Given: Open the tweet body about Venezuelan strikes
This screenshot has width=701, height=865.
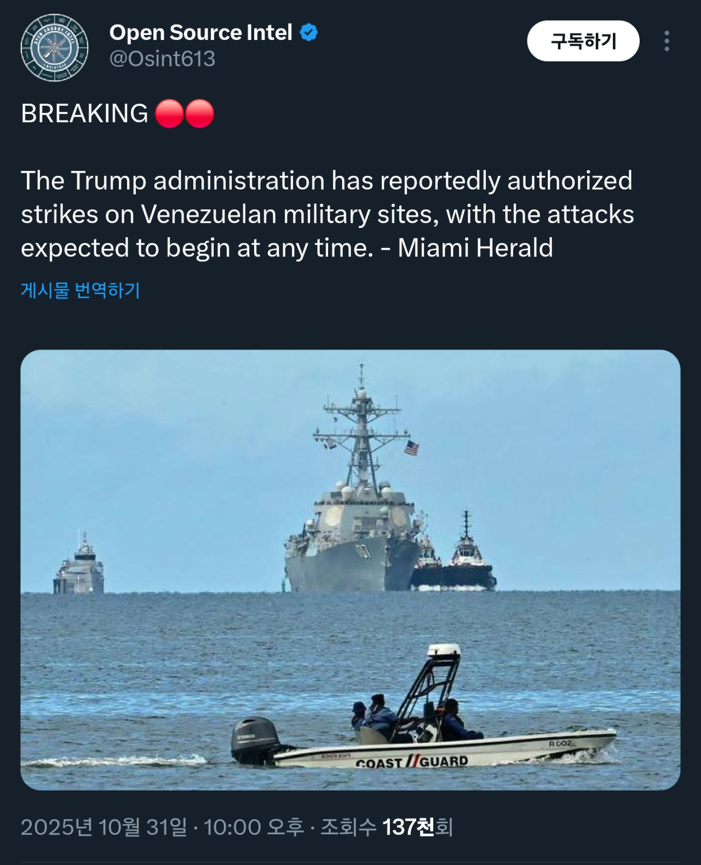Looking at the screenshot, I should tap(327, 214).
